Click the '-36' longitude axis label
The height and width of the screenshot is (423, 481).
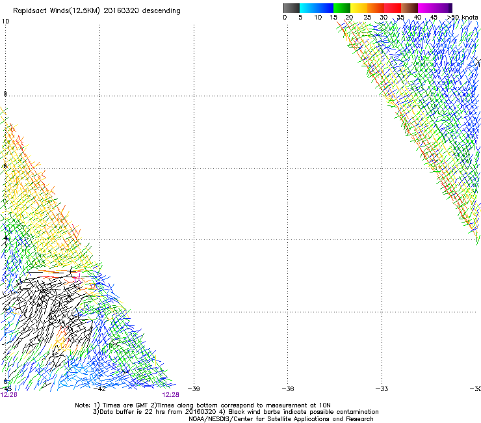click(288, 389)
